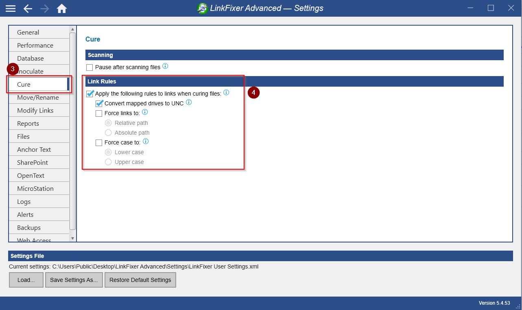Viewport: 522px width, 310px height.
Task: Show info for Apply the following rules
Action: [x=226, y=93]
